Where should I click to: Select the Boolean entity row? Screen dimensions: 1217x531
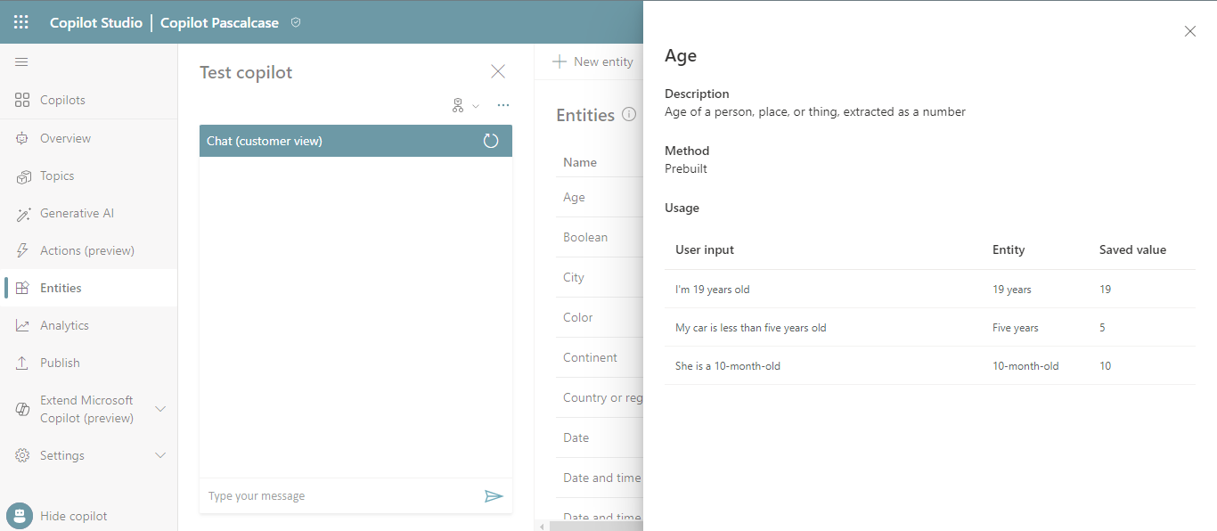pyautogui.click(x=585, y=237)
